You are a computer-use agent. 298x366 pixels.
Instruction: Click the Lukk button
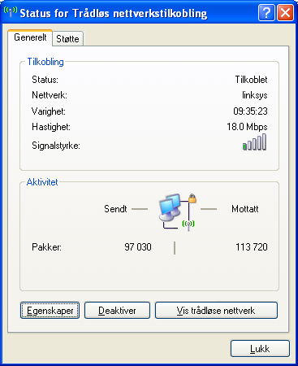coord(260,349)
